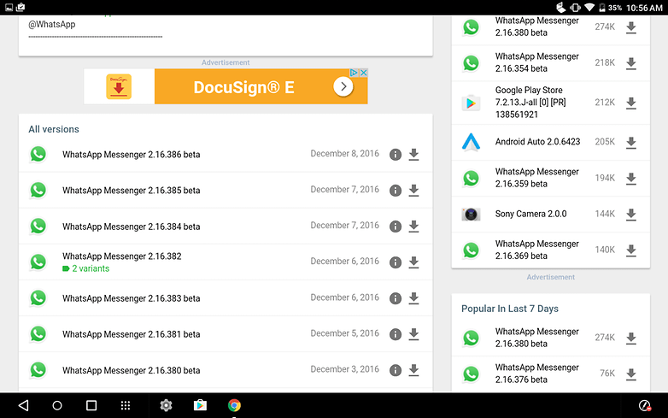Tap the arrow on DocuSign ad
668x418 pixels.
coord(343,87)
